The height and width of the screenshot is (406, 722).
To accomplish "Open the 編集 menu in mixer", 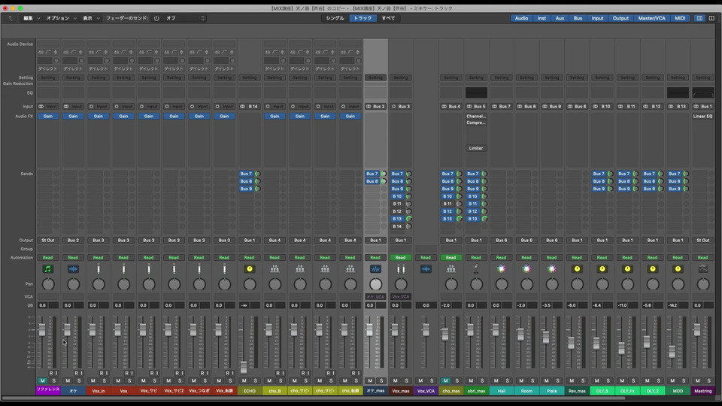I will [30, 18].
